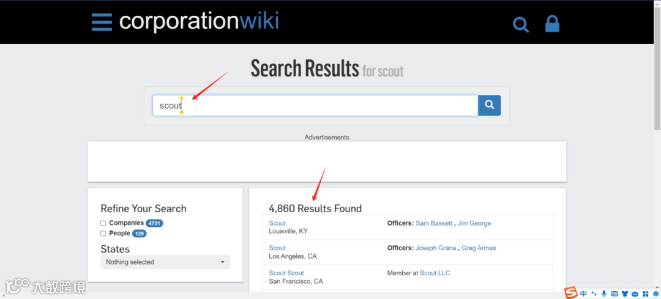The width and height of the screenshot is (661, 299).
Task: Open Scout result in Louisville, KY
Action: 277,223
